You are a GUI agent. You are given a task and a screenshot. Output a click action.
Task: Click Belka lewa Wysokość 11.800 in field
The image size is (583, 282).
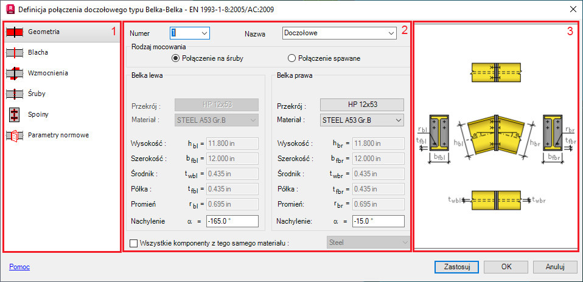click(232, 143)
